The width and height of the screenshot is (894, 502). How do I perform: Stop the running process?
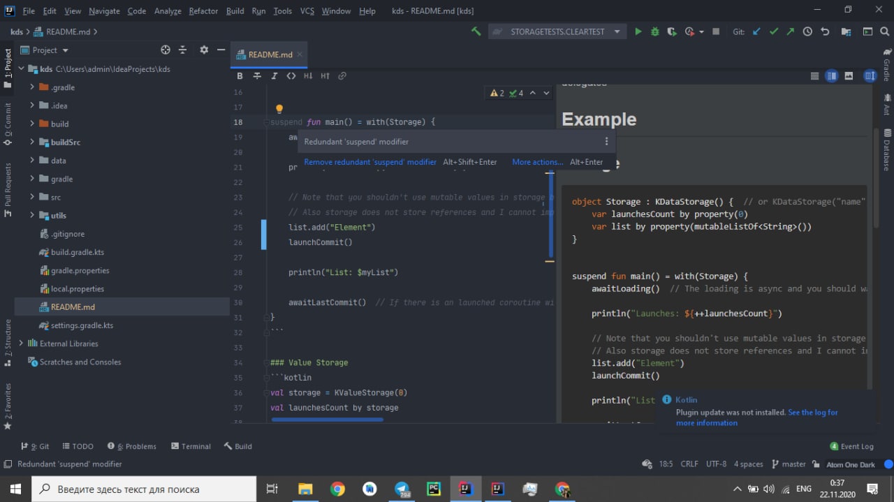(x=716, y=31)
